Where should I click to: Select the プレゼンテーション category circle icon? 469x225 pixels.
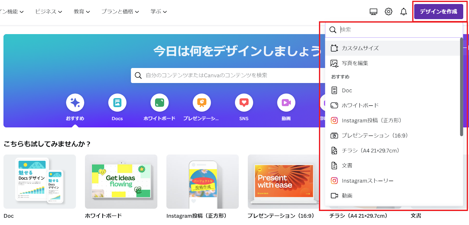[202, 103]
